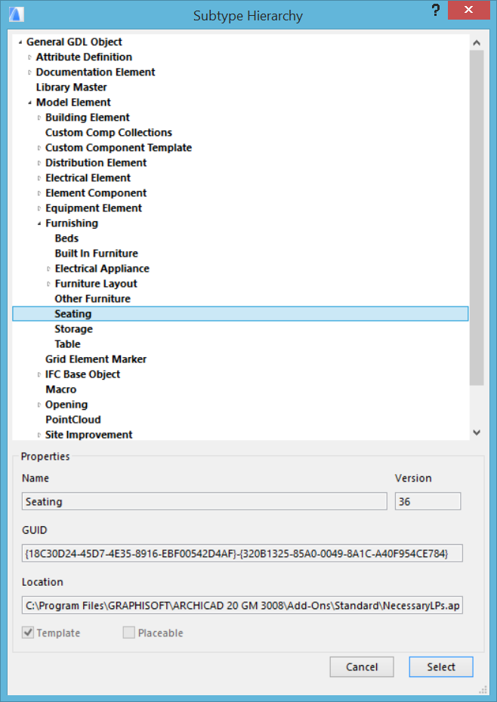Toggle the Placeable checkbox
Image resolution: width=497 pixels, height=702 pixels.
128,633
